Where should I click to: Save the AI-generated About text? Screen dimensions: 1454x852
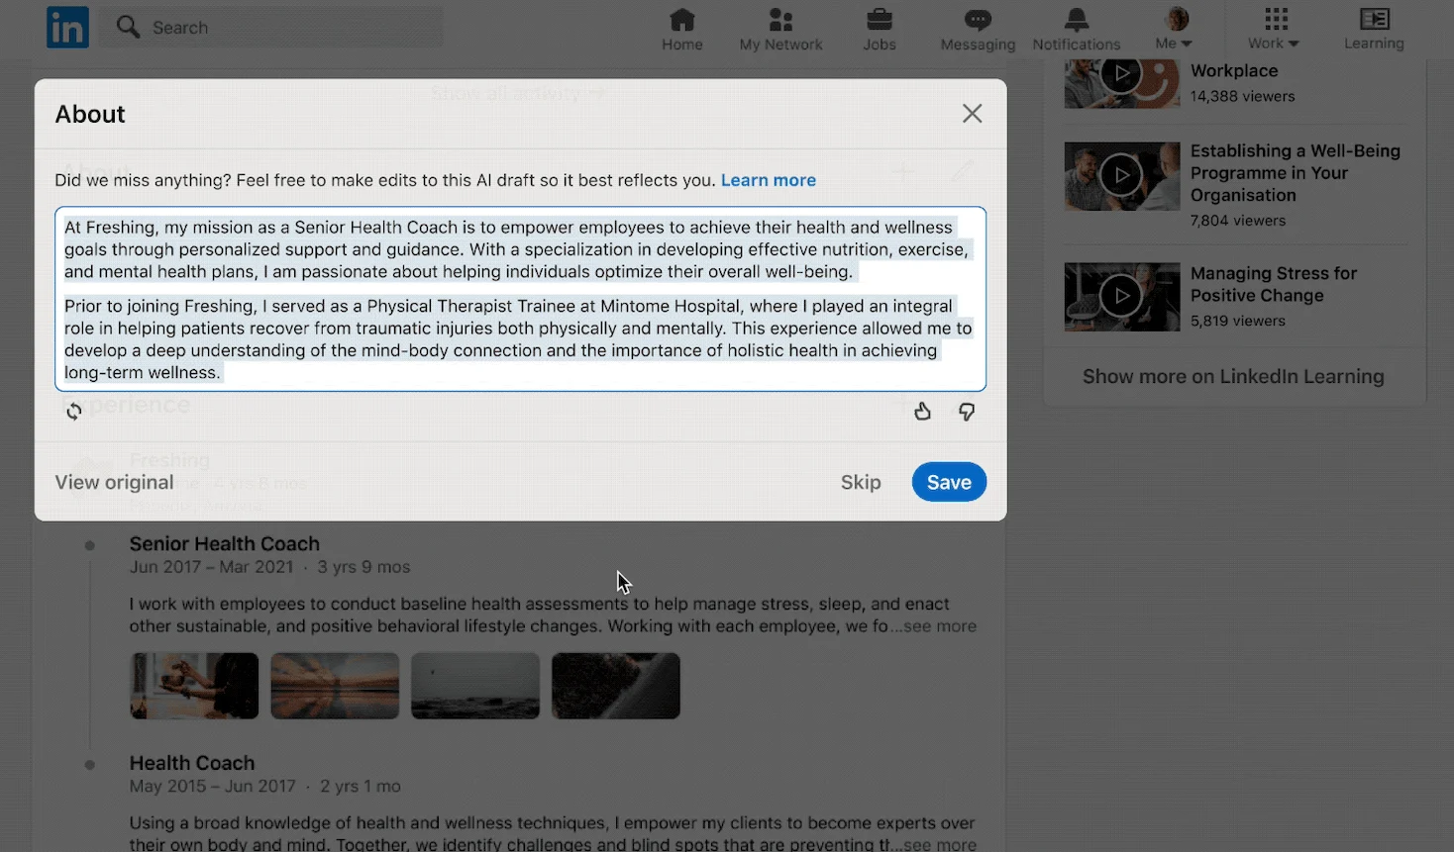pyautogui.click(x=948, y=482)
